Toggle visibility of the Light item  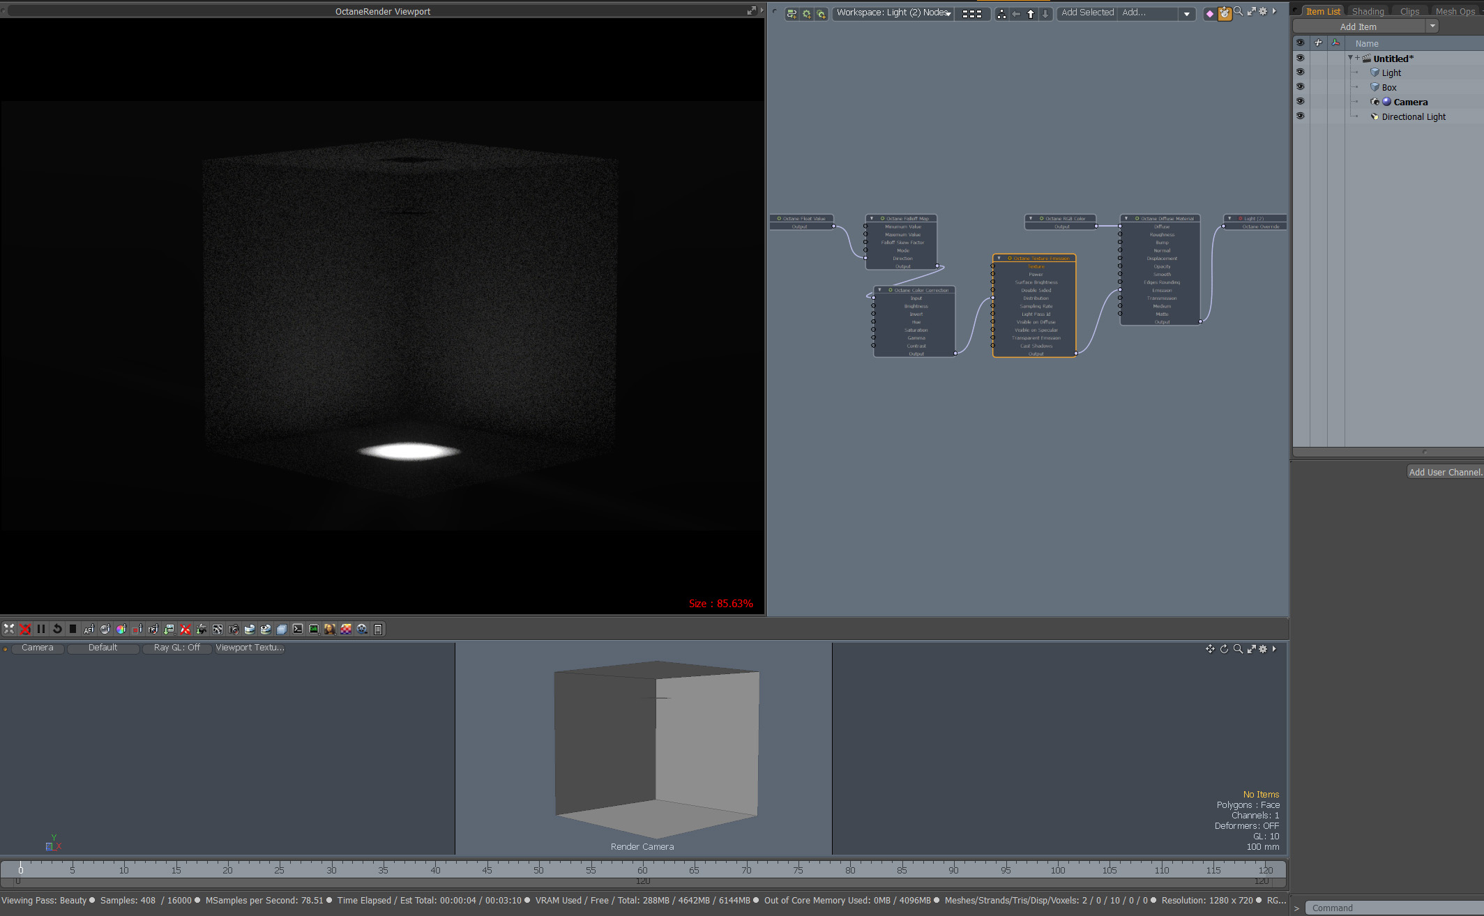(1300, 72)
